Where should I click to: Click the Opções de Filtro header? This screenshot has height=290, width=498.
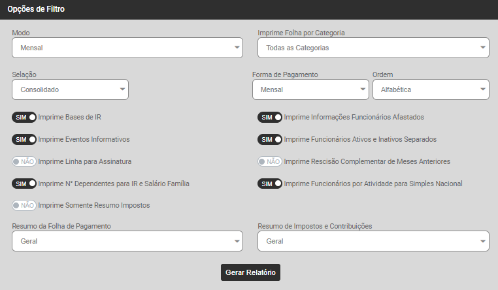[x=36, y=10]
